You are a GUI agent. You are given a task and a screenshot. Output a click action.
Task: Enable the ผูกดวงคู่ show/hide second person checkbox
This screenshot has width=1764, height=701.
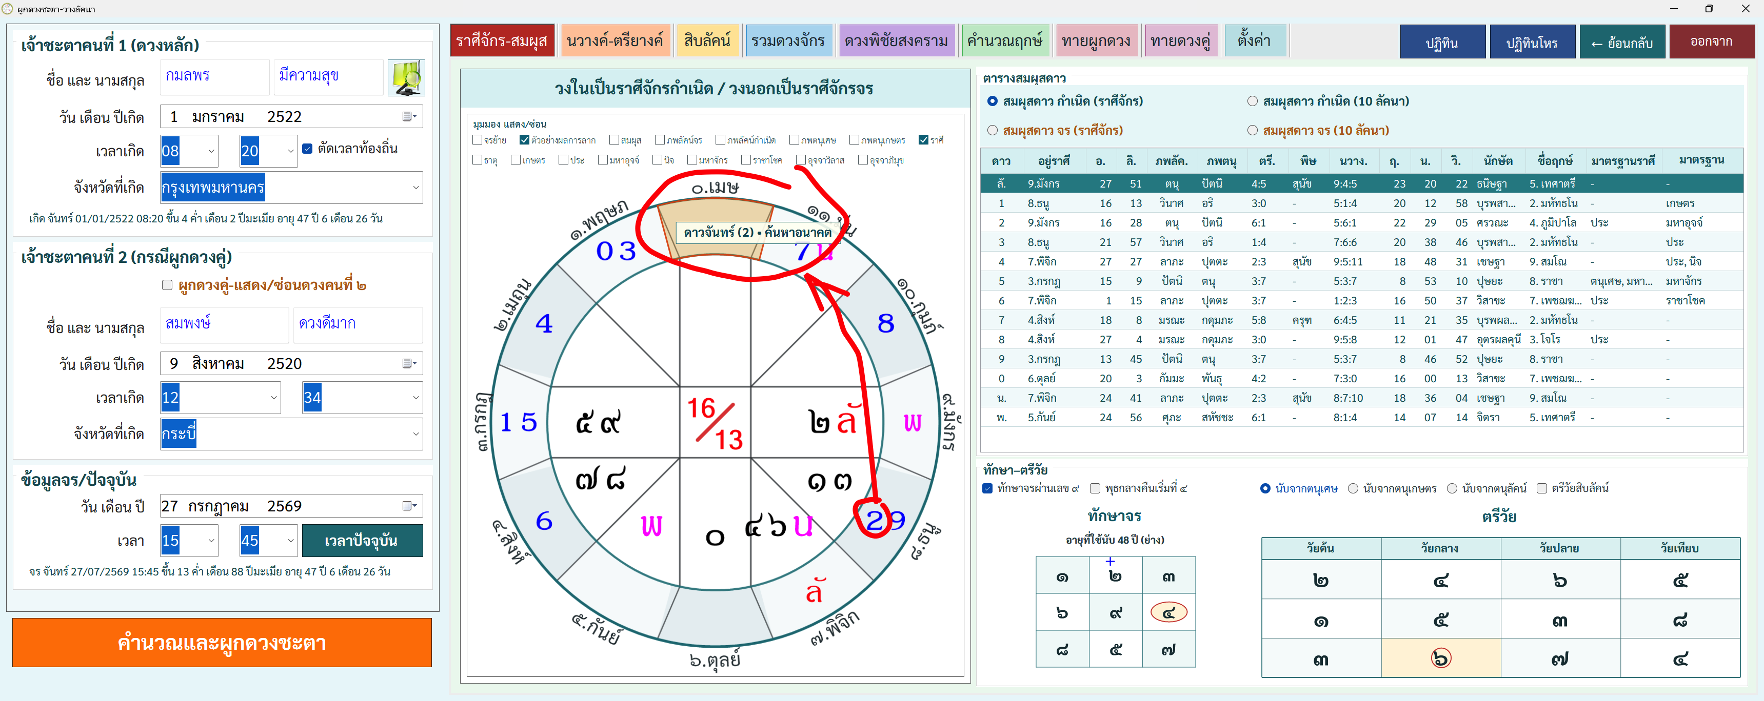click(x=167, y=285)
